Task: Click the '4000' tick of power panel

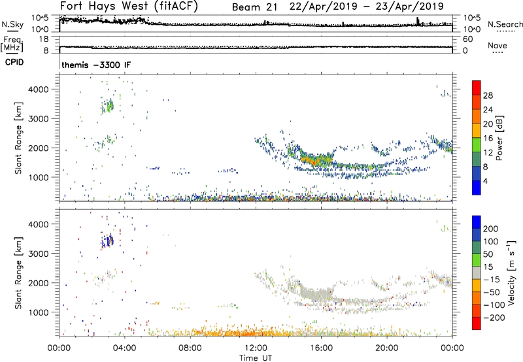Action: [x=38, y=90]
